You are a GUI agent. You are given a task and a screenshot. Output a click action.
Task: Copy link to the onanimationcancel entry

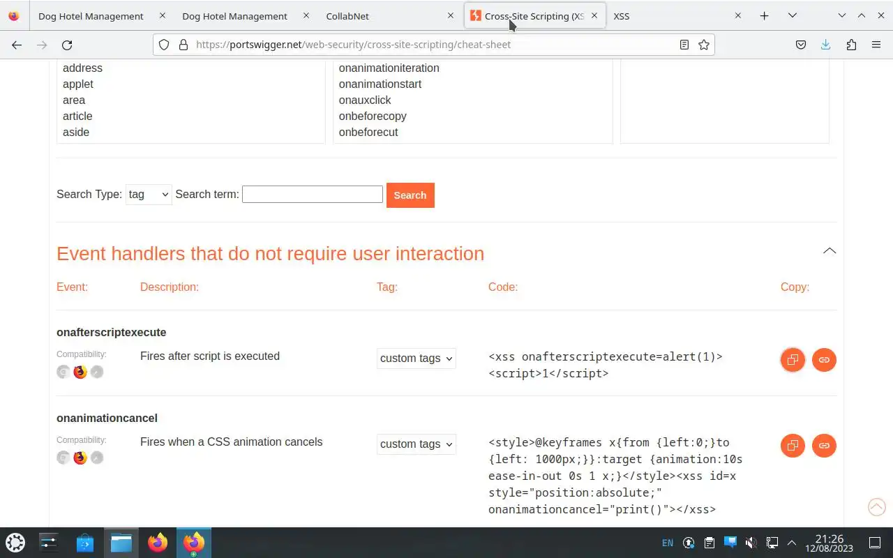[824, 446]
